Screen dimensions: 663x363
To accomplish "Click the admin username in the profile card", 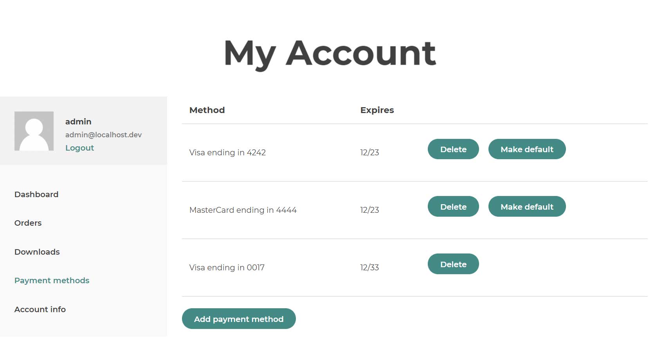I will [x=78, y=122].
